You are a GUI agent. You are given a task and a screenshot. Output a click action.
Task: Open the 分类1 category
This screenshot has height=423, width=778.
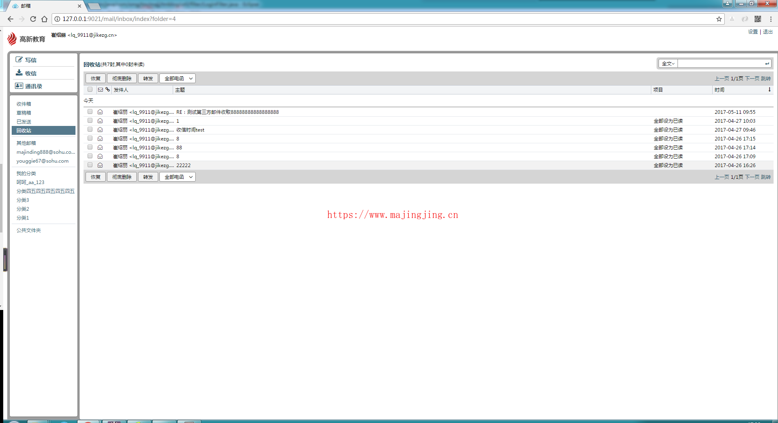pyautogui.click(x=23, y=218)
